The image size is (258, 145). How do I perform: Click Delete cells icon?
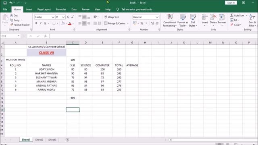click(213, 17)
